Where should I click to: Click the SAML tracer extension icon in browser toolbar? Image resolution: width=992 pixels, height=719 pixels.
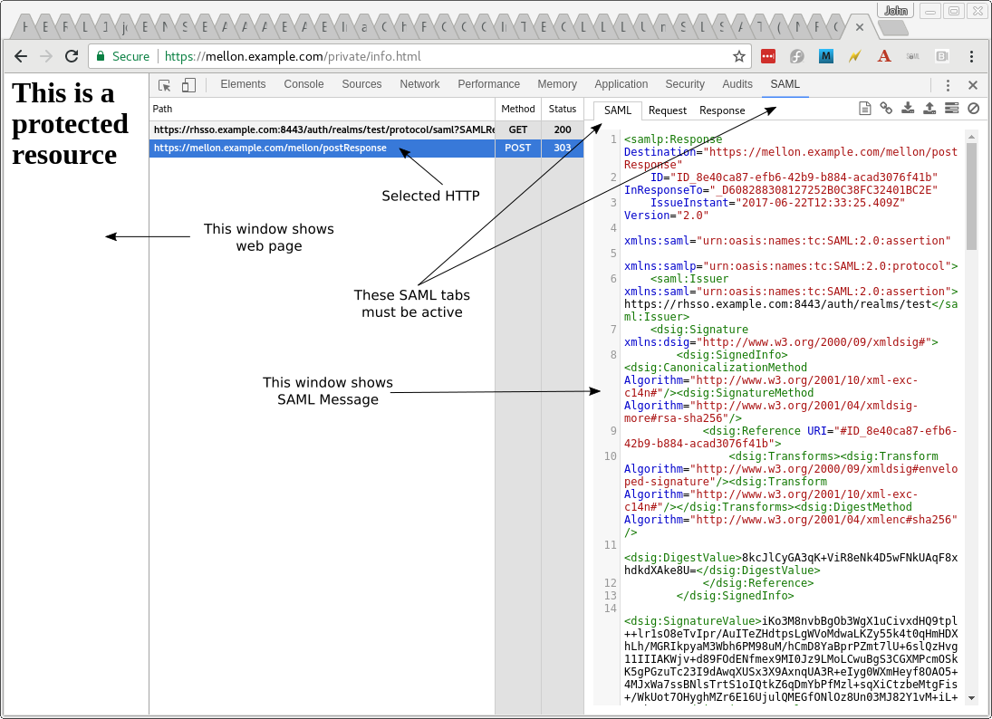click(x=912, y=56)
